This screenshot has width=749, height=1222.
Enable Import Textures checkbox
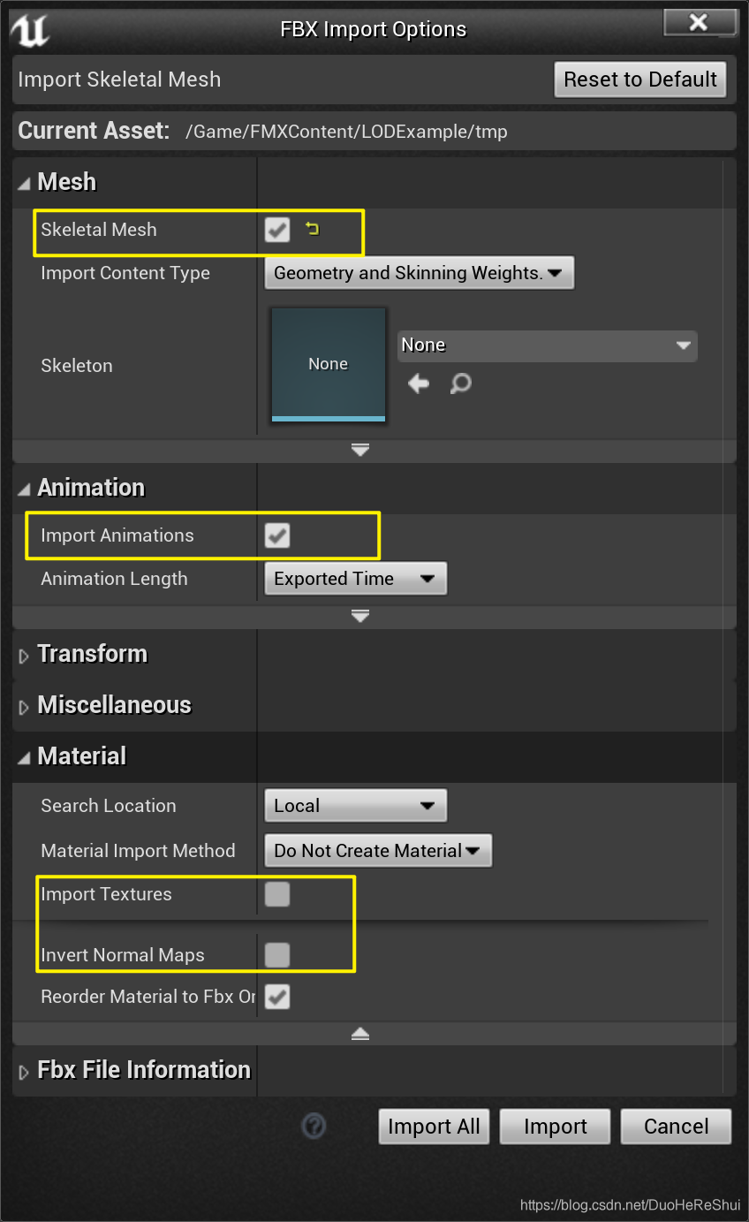[277, 894]
